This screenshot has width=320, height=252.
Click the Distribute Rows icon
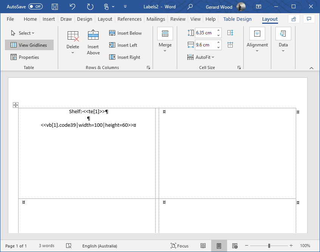click(230, 33)
